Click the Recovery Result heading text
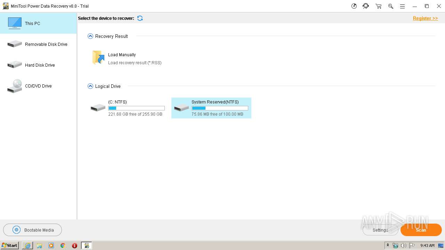 click(x=112, y=36)
